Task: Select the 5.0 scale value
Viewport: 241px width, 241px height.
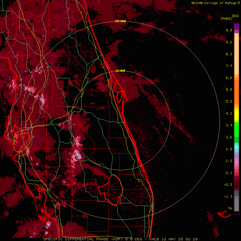Action: (229, 101)
